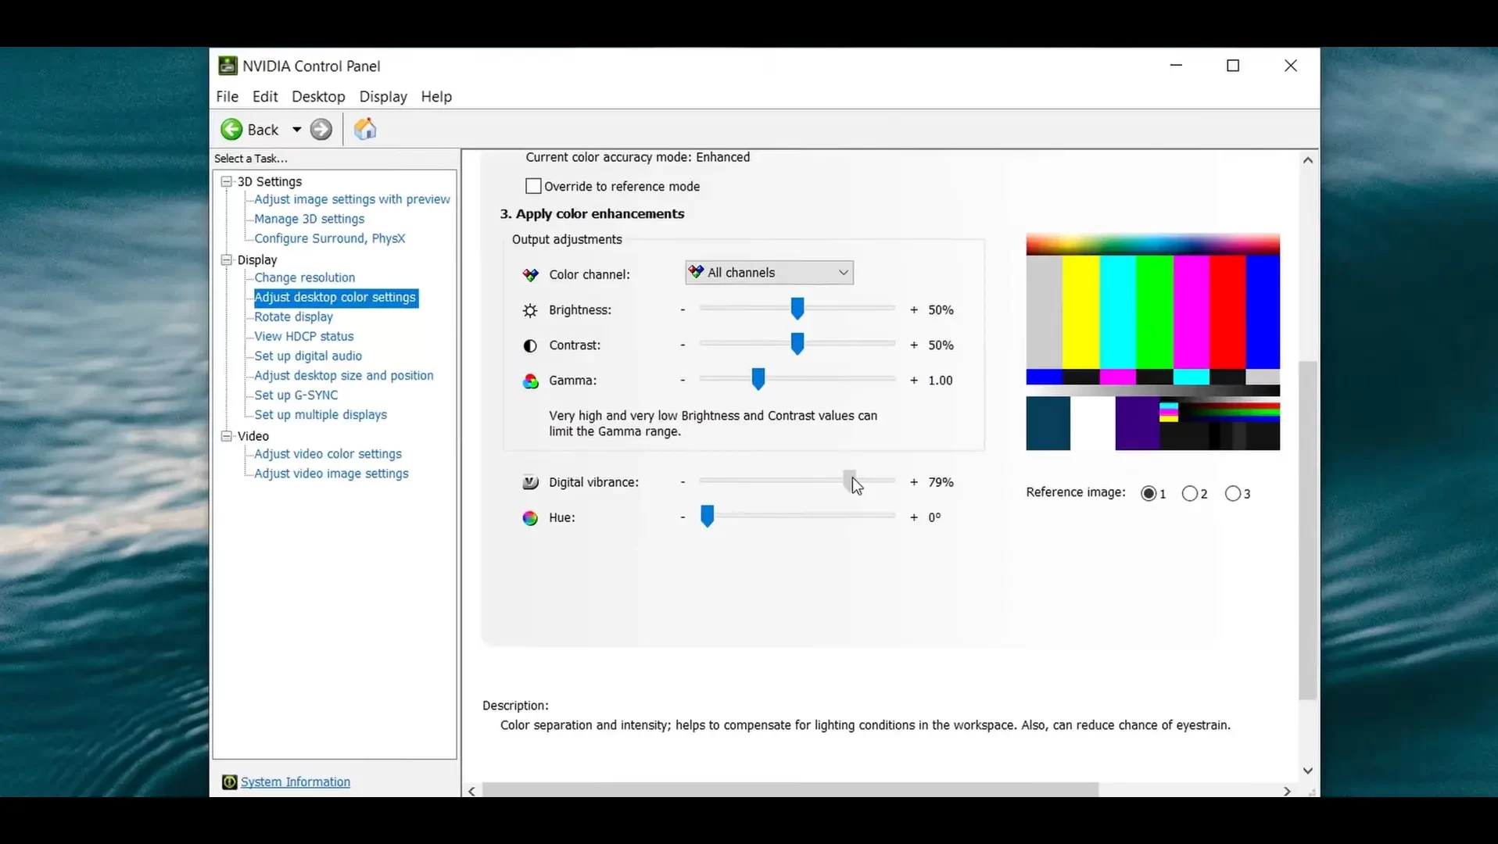Go back using the green Back arrow
Image resolution: width=1498 pixels, height=844 pixels.
pos(231,130)
